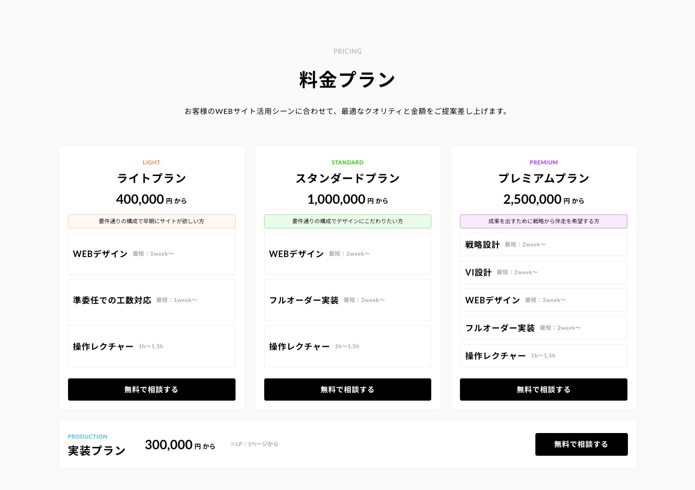Select the VI設計 feature row
Image resolution: width=695 pixels, height=490 pixels.
coord(543,272)
